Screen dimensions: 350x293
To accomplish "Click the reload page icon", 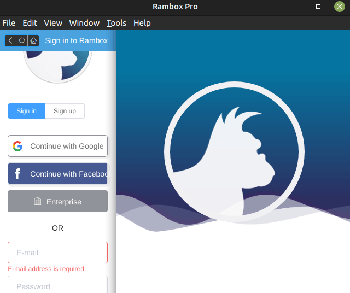I will click(x=22, y=40).
